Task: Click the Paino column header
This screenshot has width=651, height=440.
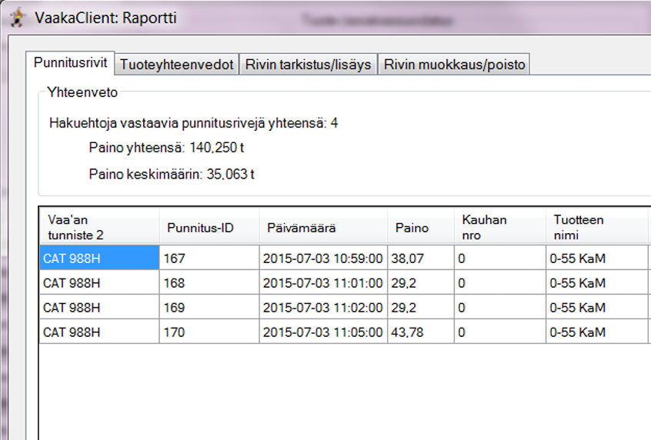Action: pyautogui.click(x=421, y=227)
